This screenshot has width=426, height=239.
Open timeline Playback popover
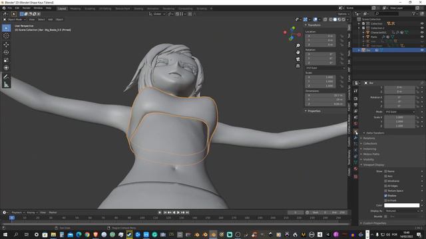pos(18,212)
